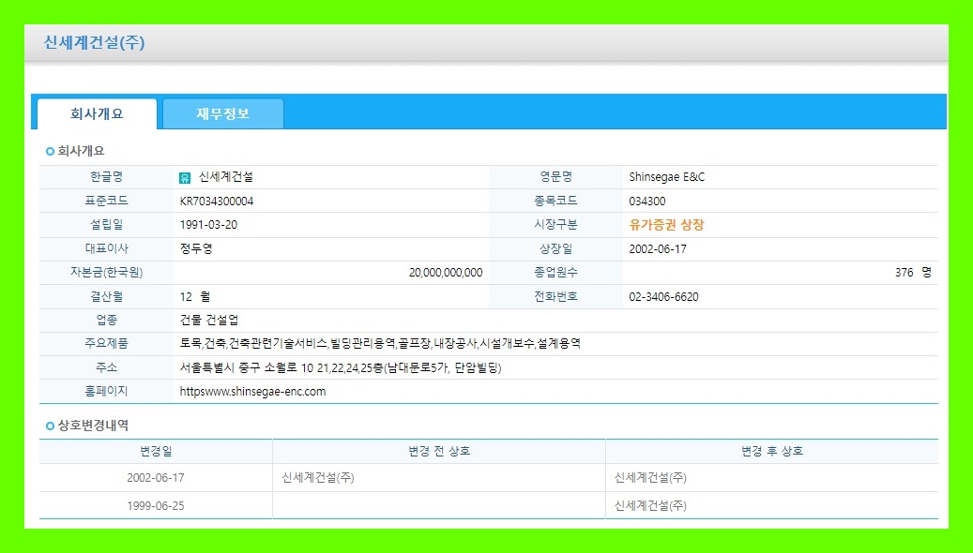Screen dimensions: 973x553
Task: Click the page title 신세계건설(주)
Action: (95, 42)
